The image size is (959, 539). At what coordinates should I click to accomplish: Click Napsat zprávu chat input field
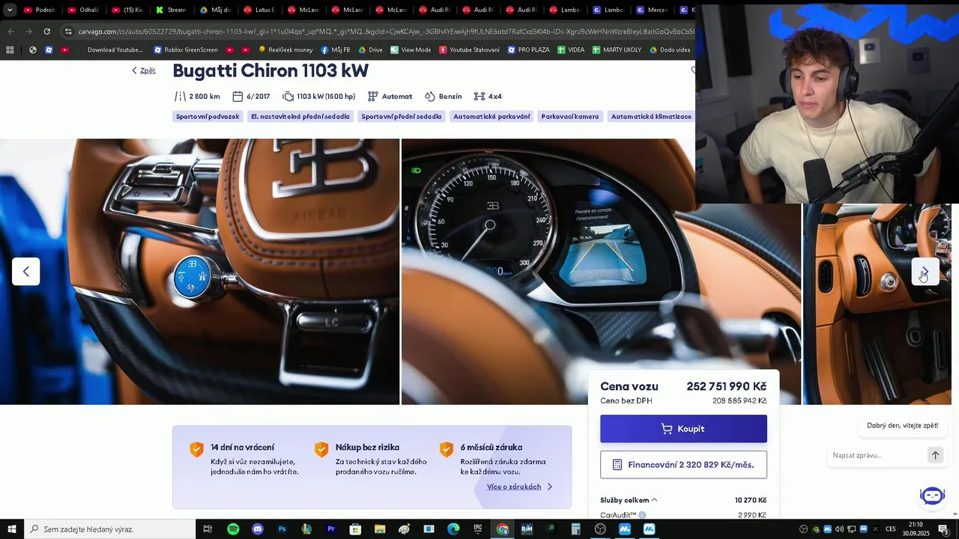click(877, 455)
